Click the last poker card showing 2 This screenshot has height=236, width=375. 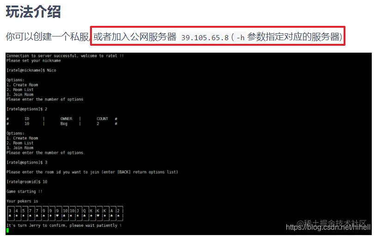(x=120, y=213)
